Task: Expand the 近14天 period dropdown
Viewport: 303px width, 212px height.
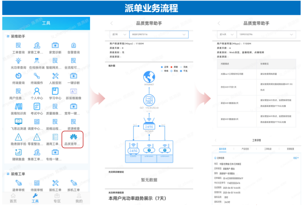Action: coord(225,33)
